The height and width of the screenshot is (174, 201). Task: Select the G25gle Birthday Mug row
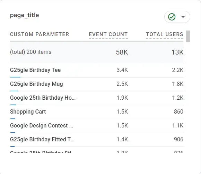97,84
